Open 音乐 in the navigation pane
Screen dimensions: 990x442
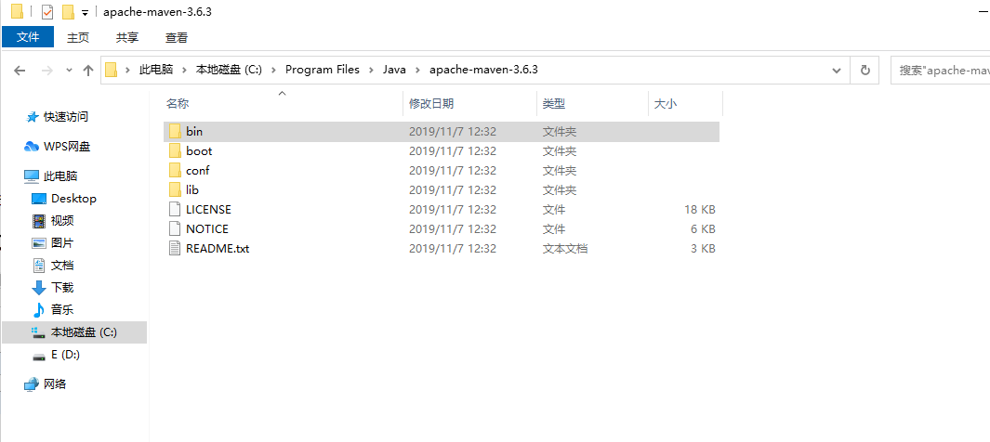(x=62, y=309)
